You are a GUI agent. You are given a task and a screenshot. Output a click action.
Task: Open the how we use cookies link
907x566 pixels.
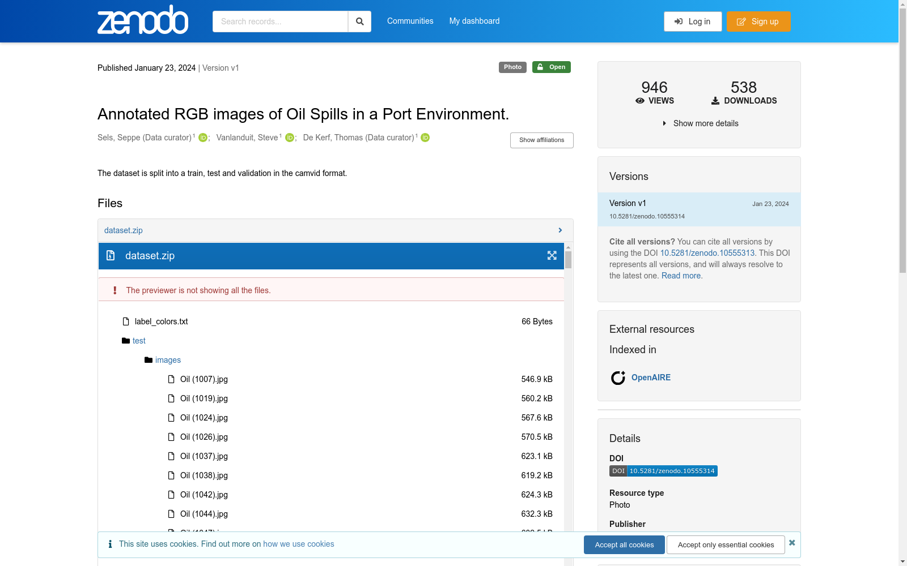(x=299, y=544)
